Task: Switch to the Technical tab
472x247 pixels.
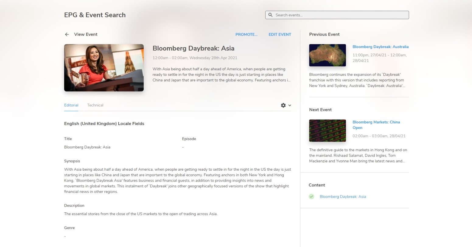Action: 95,105
